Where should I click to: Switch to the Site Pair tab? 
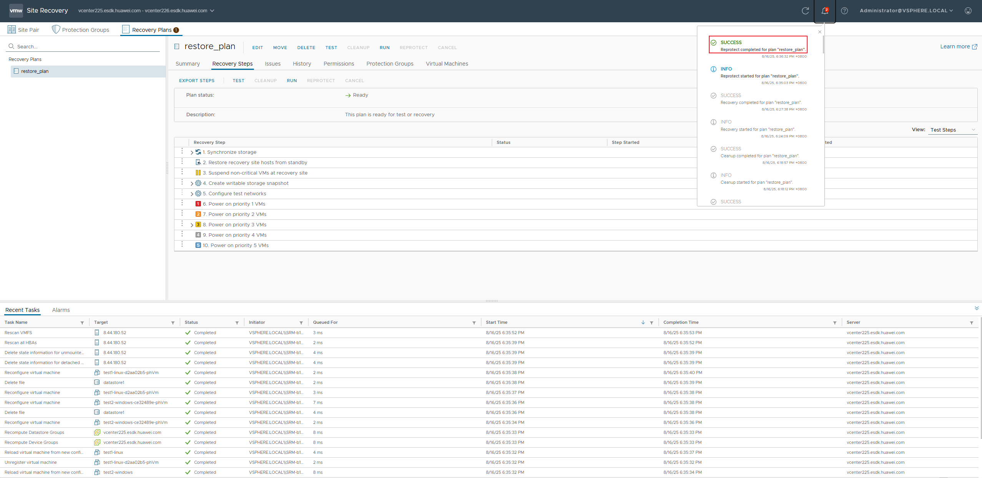(23, 30)
